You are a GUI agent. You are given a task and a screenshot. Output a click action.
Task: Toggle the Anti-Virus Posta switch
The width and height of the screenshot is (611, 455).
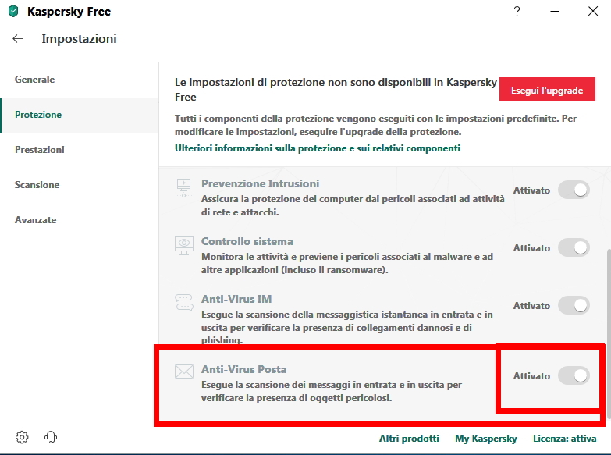click(574, 375)
